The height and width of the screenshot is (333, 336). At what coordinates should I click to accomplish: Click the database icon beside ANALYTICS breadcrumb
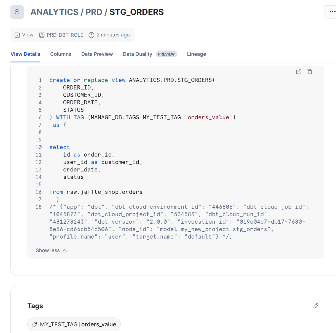pos(17,12)
